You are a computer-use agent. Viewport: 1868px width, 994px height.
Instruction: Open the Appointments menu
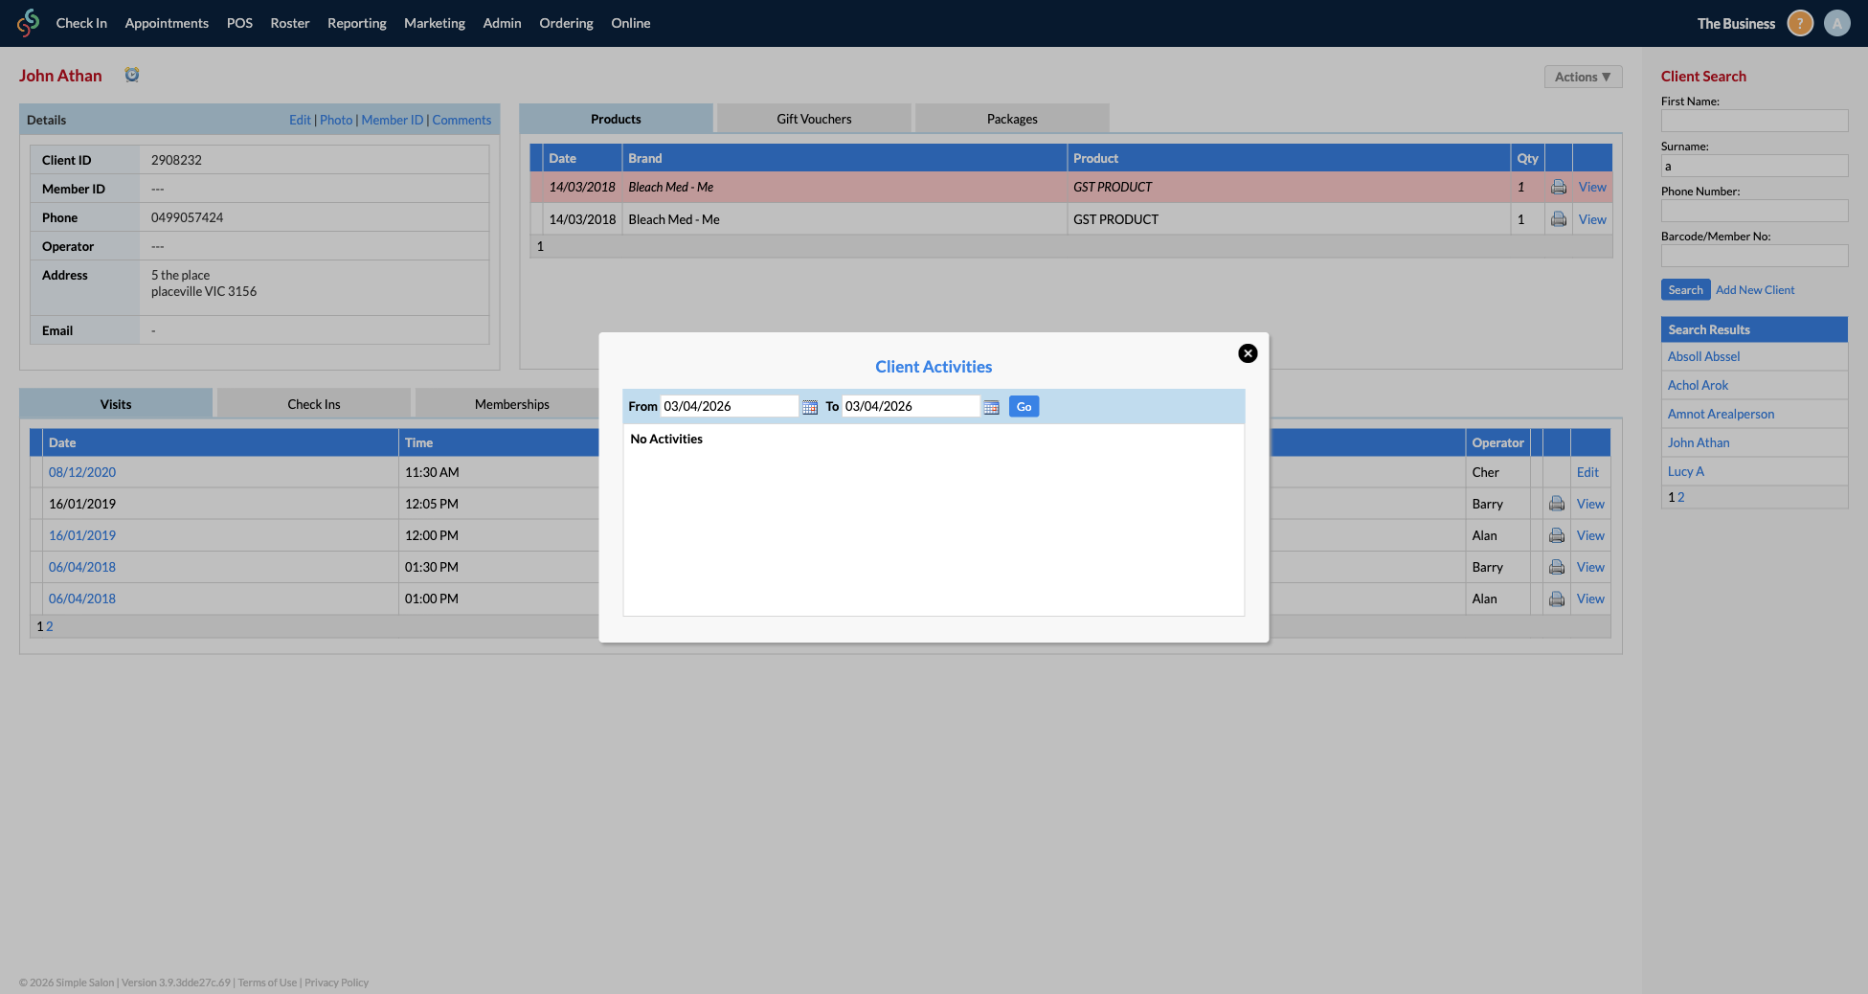tap(167, 23)
